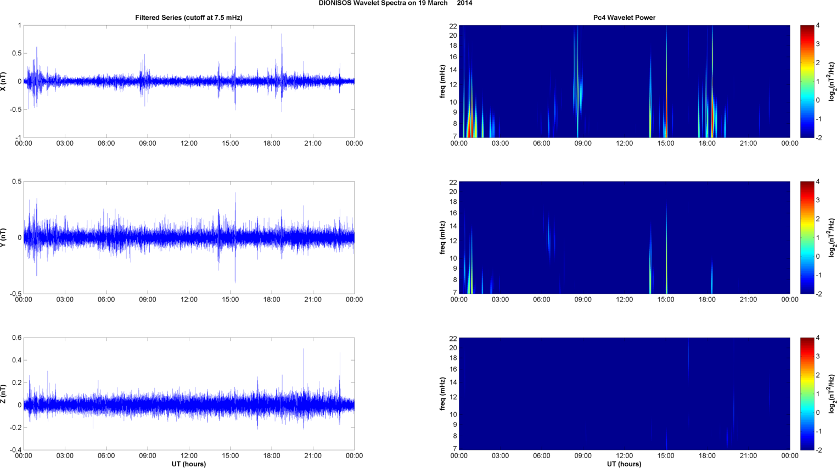Screen dimensions: 837x468
Task: Click the middle wavelet plot colorbar
Action: pos(807,237)
